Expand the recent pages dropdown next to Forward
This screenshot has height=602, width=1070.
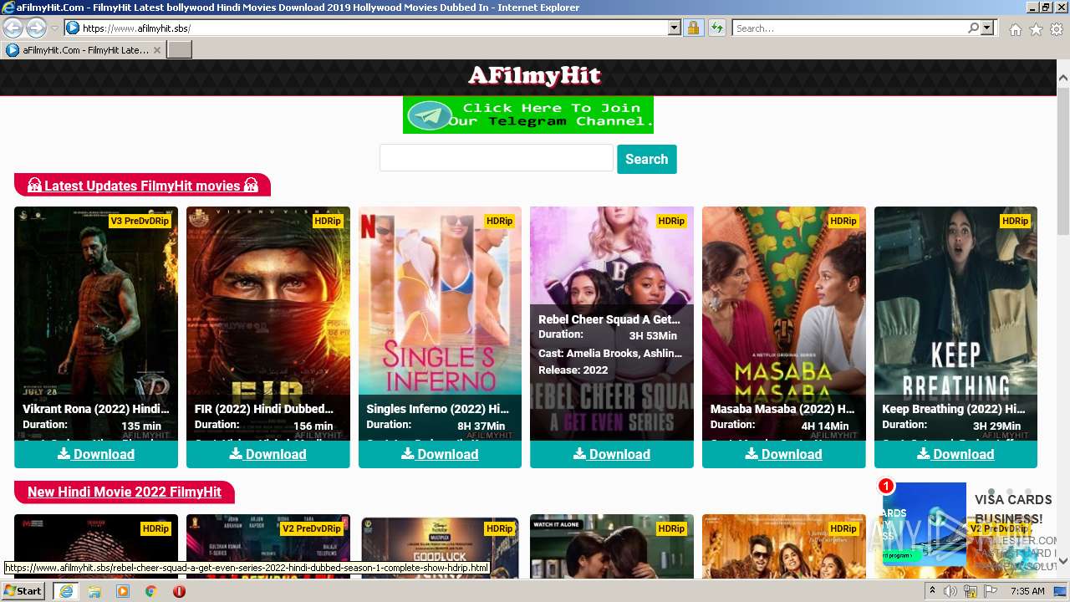click(x=54, y=28)
